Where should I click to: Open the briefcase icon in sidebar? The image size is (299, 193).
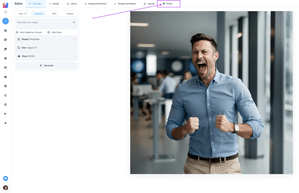[5, 77]
